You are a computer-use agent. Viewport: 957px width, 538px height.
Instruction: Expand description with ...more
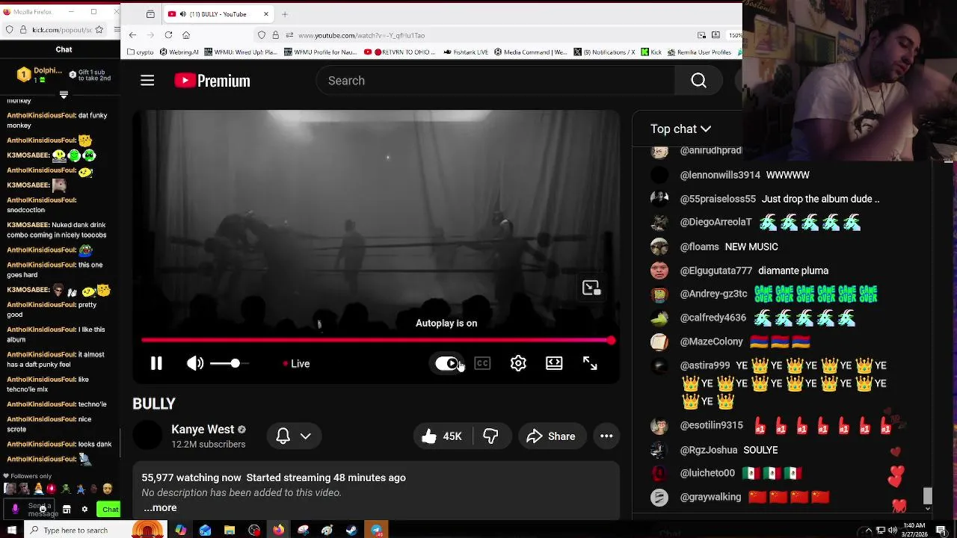160,508
